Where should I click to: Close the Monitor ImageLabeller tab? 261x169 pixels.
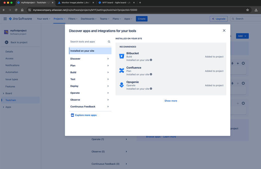coord(93,3)
